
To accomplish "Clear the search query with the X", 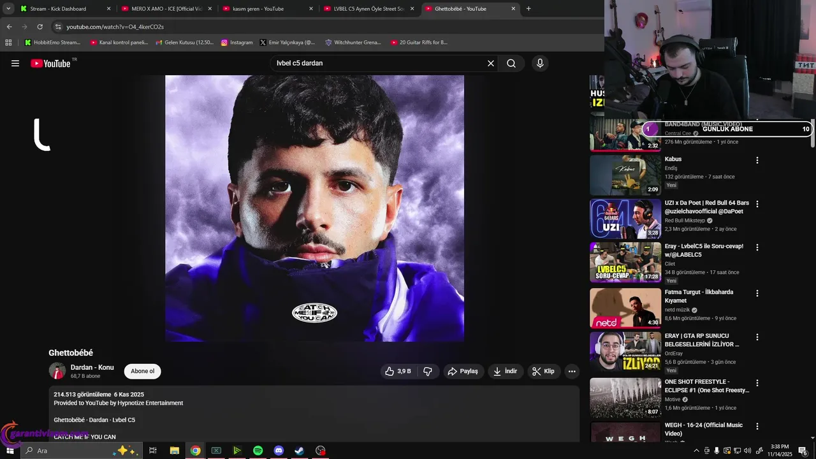I will (491, 63).
